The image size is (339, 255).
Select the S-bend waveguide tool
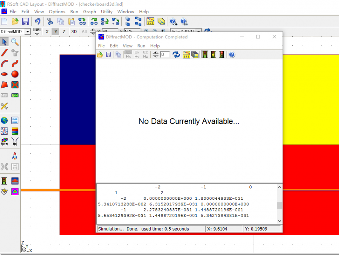(x=15, y=63)
